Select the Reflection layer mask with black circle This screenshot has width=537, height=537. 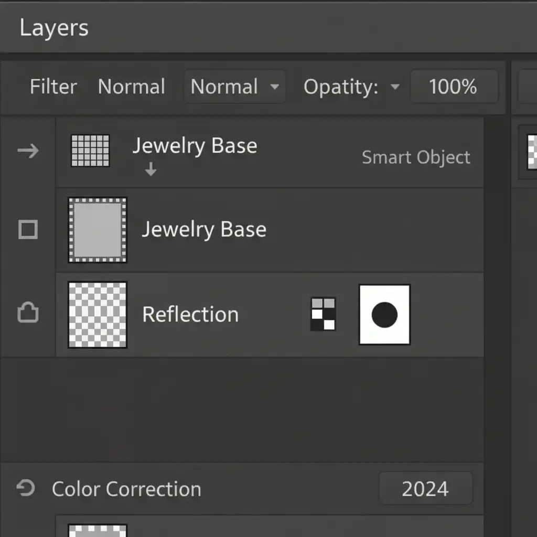pyautogui.click(x=384, y=315)
